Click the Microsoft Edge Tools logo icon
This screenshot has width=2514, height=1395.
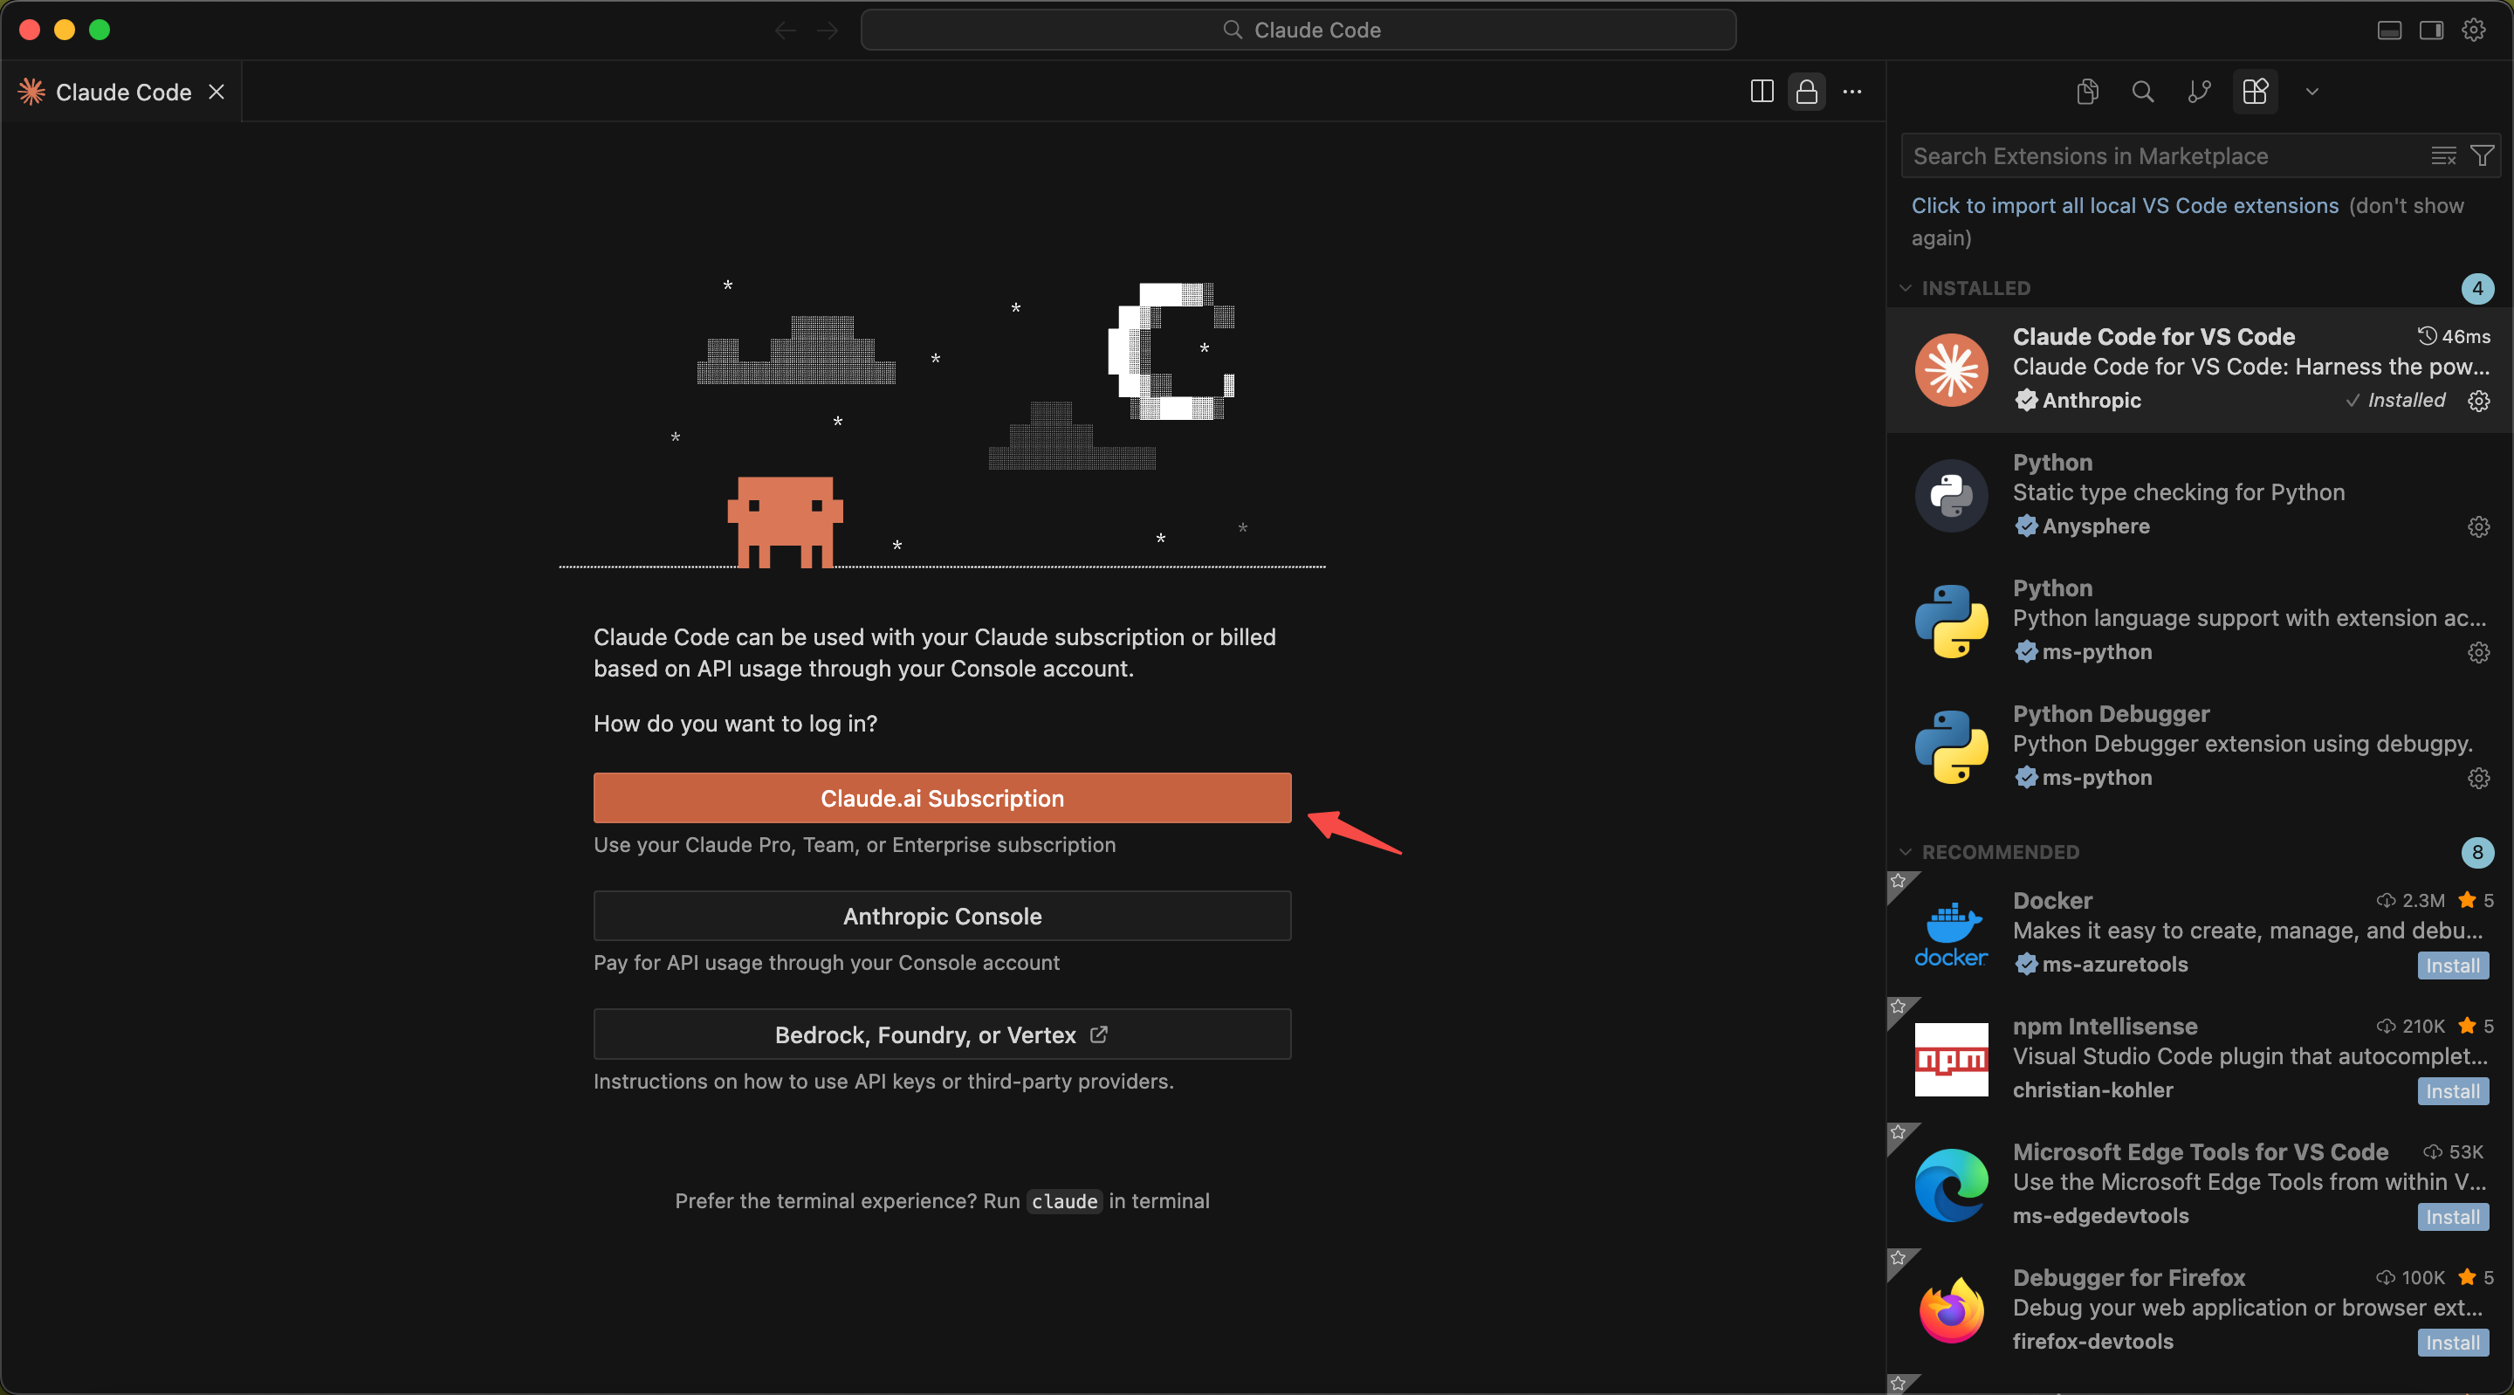pos(1951,1186)
